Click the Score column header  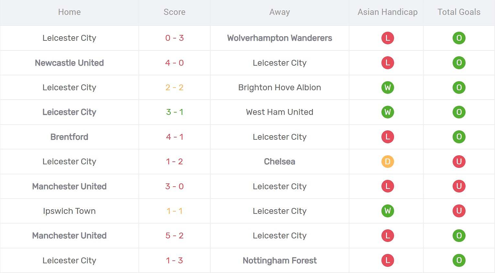[174, 12]
